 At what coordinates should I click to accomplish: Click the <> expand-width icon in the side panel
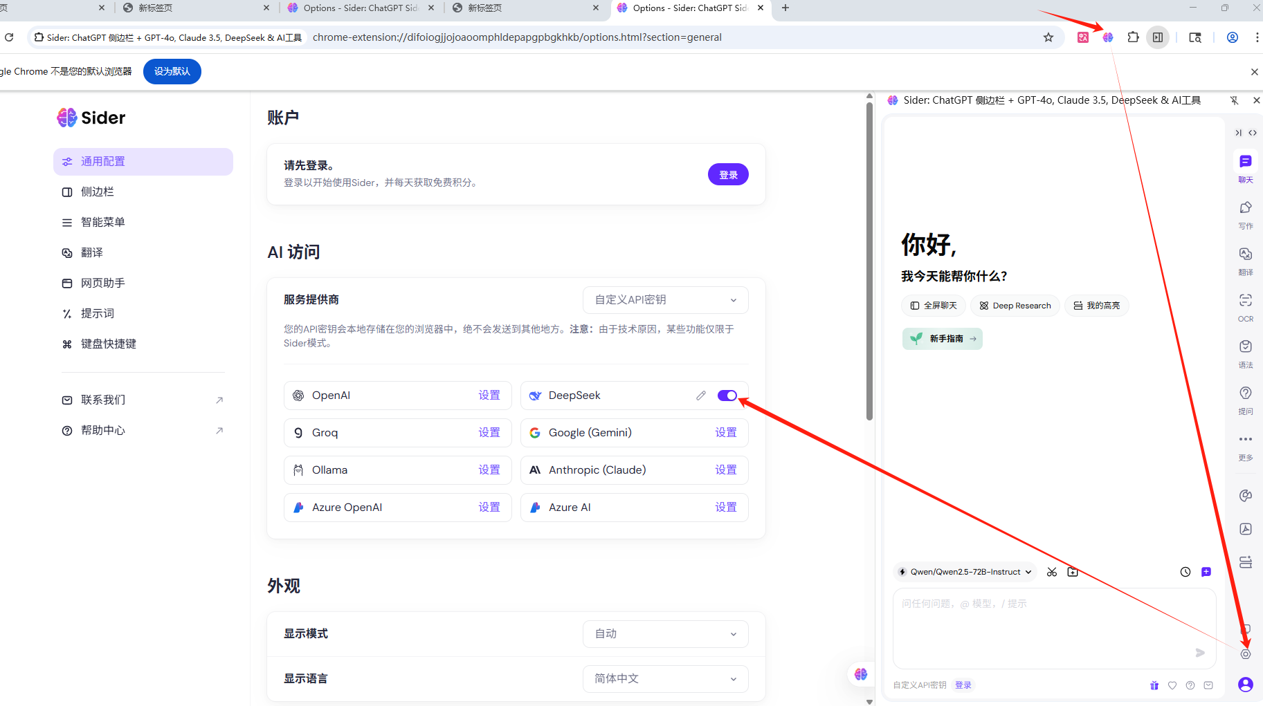pyautogui.click(x=1253, y=133)
